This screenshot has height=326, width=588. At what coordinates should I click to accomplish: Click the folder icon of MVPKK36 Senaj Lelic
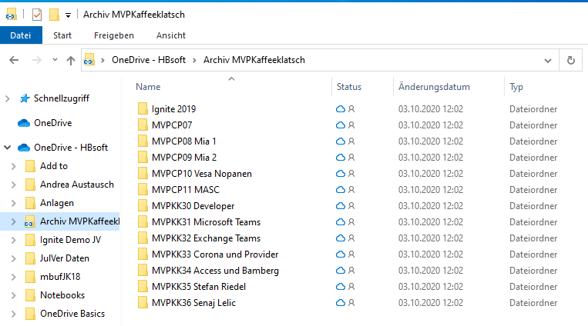click(143, 303)
